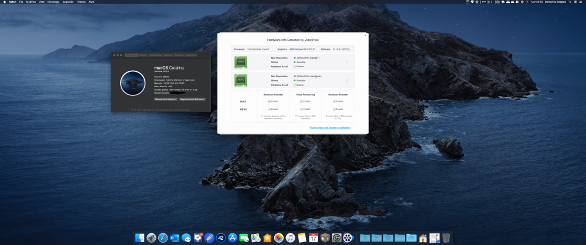
Task: Open Photos app in dock
Action: coord(279,237)
